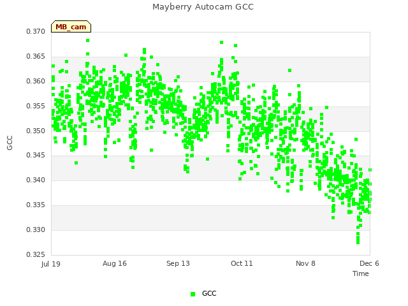Click the Jul 19 x-axis label
The height and width of the screenshot is (306, 408).
pyautogui.click(x=51, y=264)
